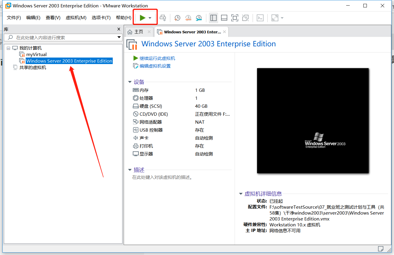Switch to the Windows Server 2003 tab
The image size is (394, 255).
tap(192, 32)
